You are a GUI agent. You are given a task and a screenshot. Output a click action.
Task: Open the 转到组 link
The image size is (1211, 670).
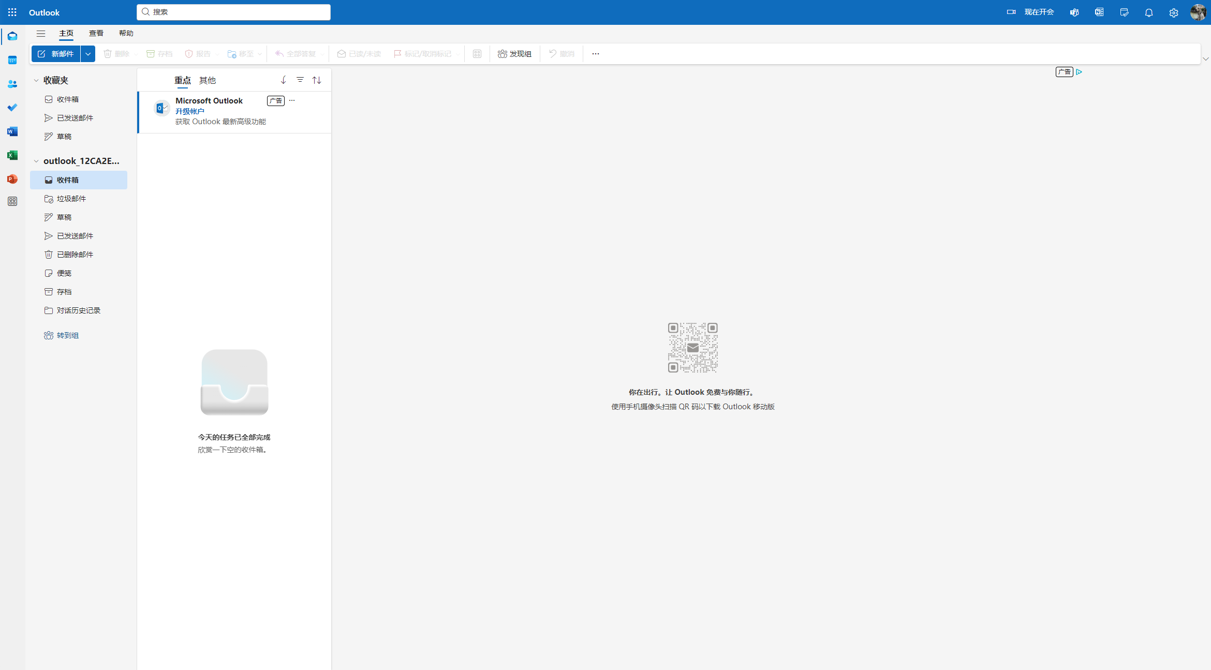[x=67, y=335]
